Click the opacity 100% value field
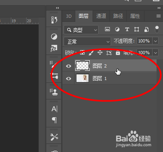Screen dimensions: 163x152 coord(144,41)
